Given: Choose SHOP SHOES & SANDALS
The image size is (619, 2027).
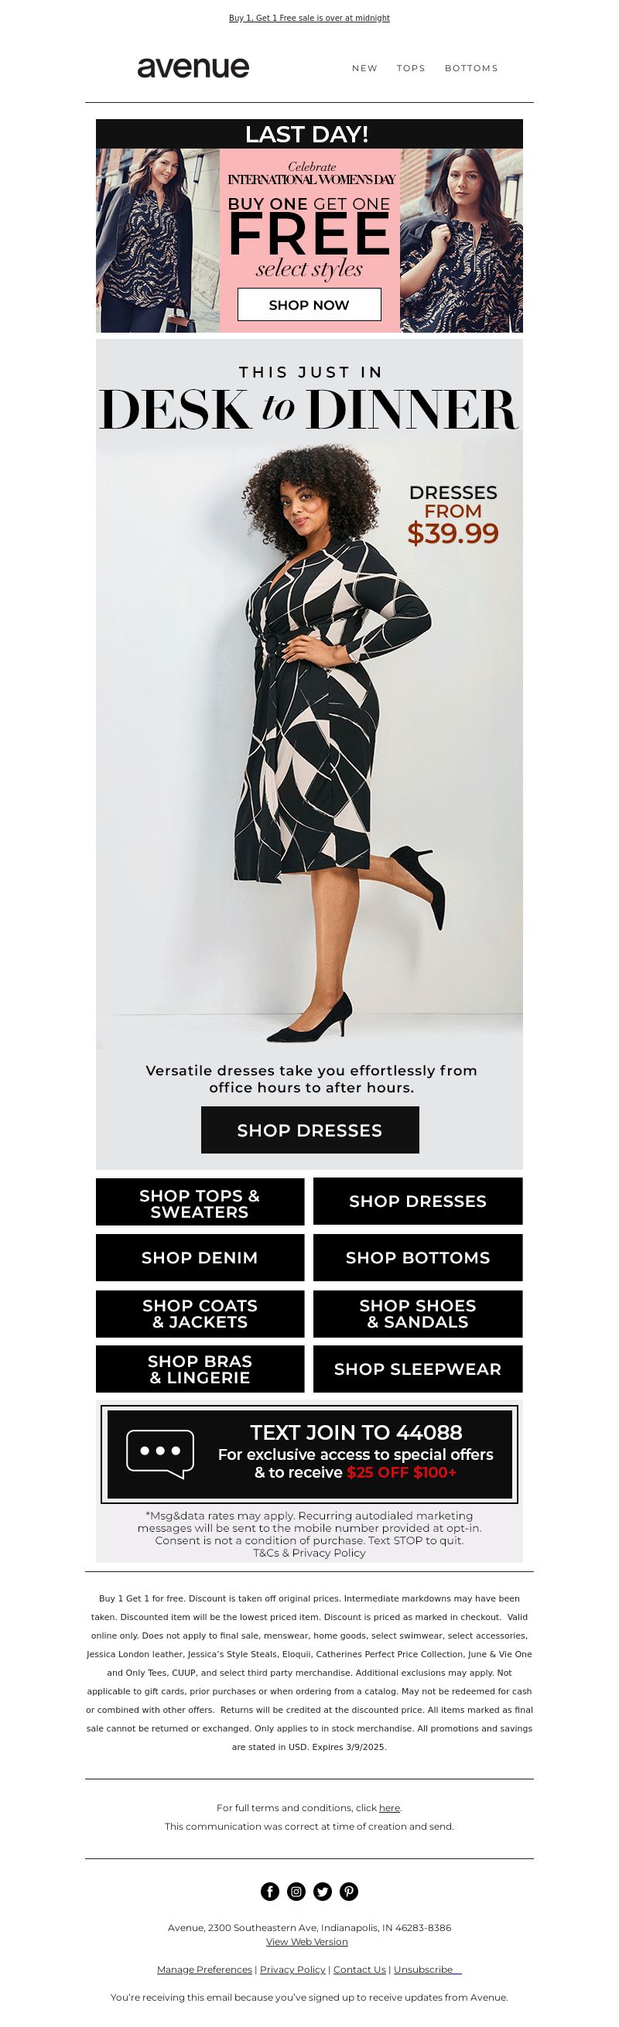Looking at the screenshot, I should point(418,1314).
